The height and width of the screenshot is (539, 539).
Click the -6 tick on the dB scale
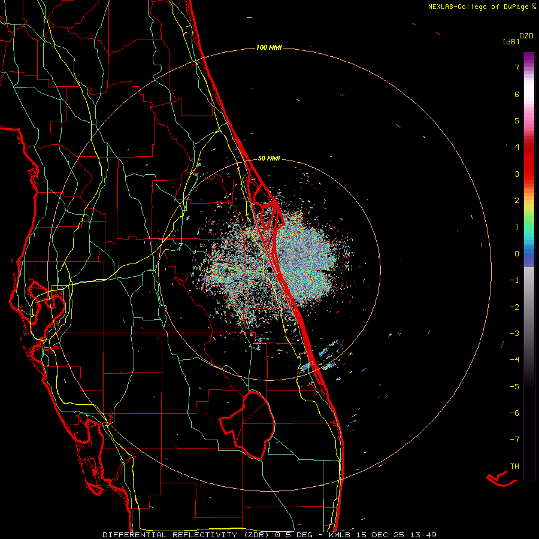tap(514, 413)
